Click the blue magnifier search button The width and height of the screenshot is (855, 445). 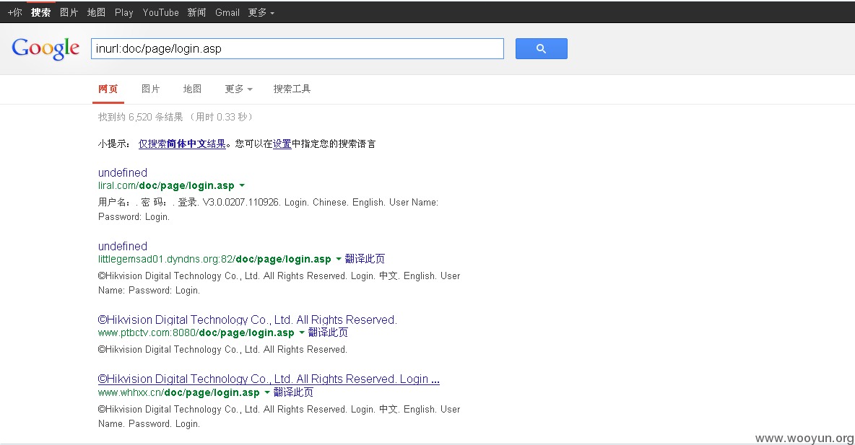[541, 48]
